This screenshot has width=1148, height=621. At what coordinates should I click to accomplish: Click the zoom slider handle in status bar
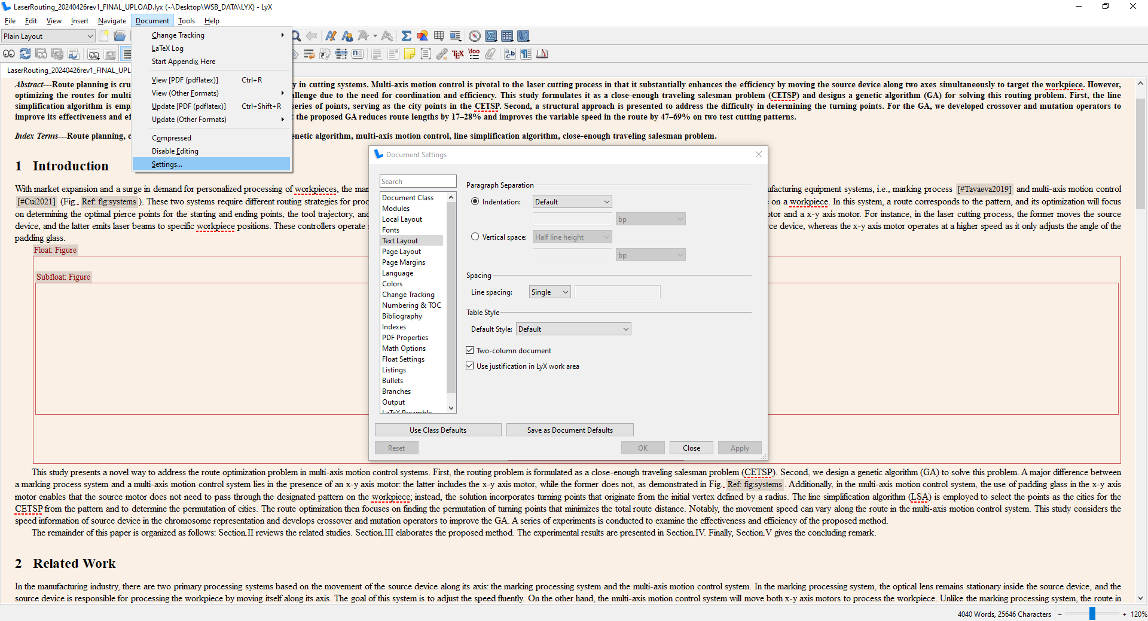click(x=1092, y=613)
